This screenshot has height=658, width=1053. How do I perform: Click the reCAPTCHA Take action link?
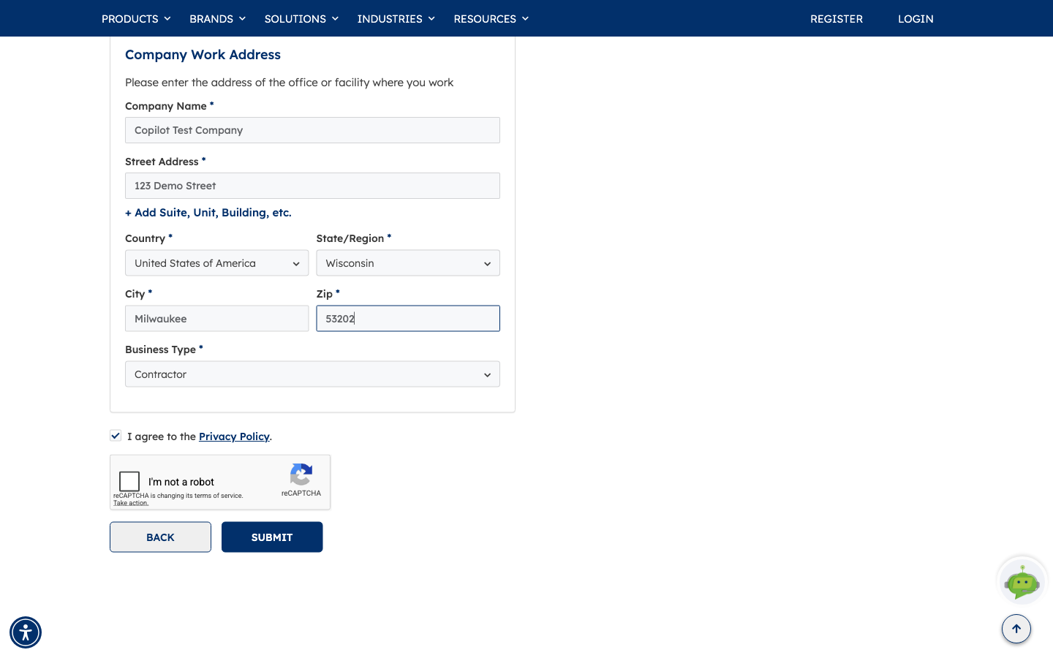point(131,503)
